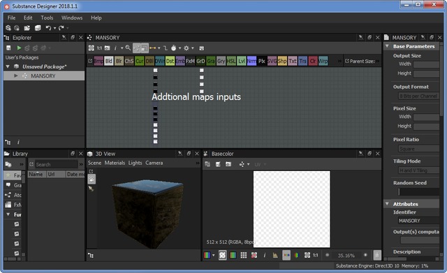Click the magnifier search icon in graph toolbar
Screen dimensions: 447x273
pos(128,48)
